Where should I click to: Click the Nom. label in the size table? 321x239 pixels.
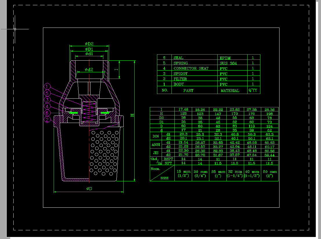[155, 169]
